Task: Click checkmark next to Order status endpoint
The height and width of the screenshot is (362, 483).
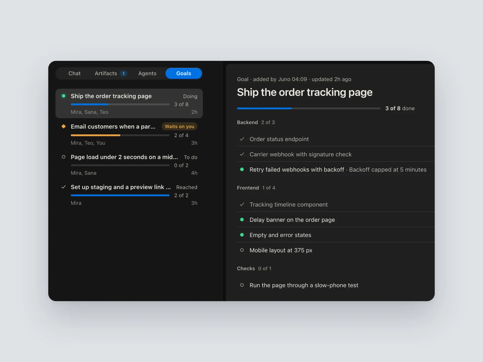Action: (242, 139)
